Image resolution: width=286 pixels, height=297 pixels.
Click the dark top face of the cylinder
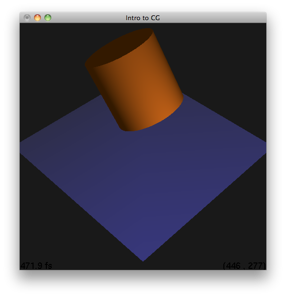[x=119, y=46]
